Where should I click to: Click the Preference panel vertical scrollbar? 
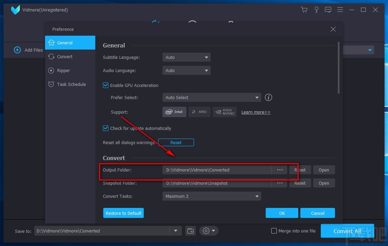(338, 68)
